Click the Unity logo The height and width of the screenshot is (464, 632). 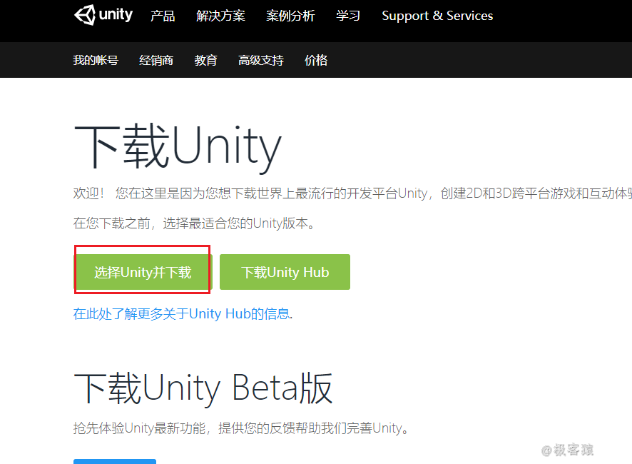point(103,15)
